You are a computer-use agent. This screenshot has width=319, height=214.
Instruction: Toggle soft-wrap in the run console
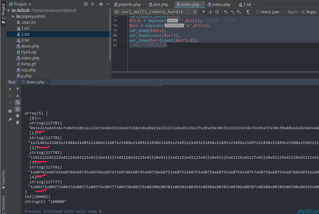click(x=18, y=102)
